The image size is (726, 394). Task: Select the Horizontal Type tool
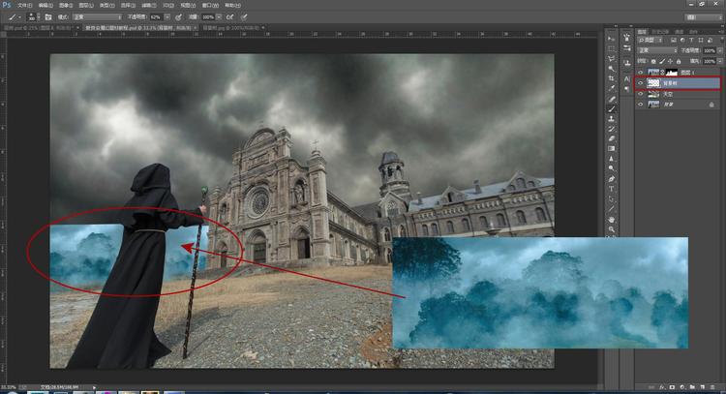611,189
